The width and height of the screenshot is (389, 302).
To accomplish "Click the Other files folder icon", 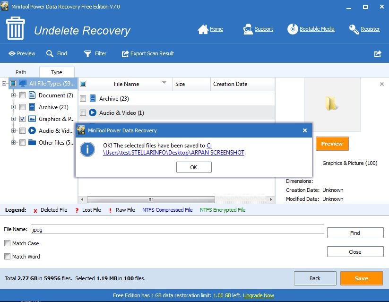I will (32, 142).
